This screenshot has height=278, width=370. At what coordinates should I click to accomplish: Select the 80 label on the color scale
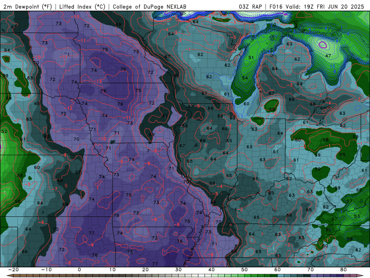[344, 270]
